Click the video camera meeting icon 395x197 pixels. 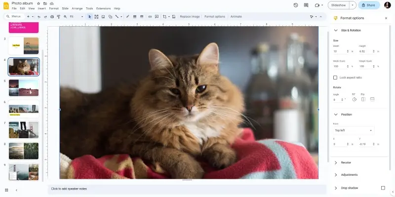[x=317, y=5]
